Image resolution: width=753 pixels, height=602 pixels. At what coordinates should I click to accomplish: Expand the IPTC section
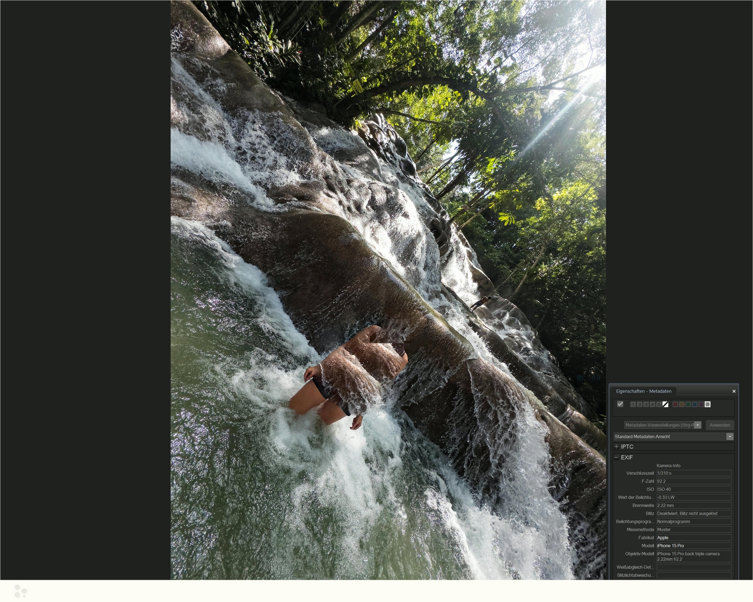[x=616, y=447]
